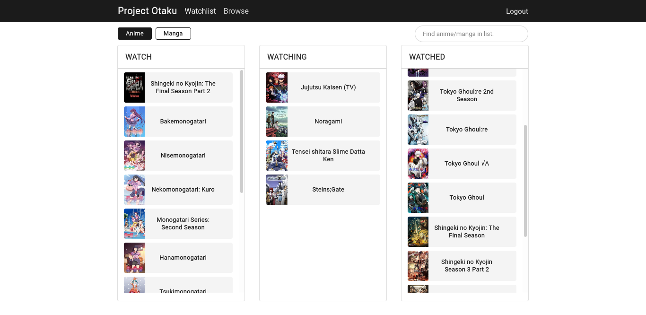Switch to the Anime list toggle

click(x=135, y=34)
